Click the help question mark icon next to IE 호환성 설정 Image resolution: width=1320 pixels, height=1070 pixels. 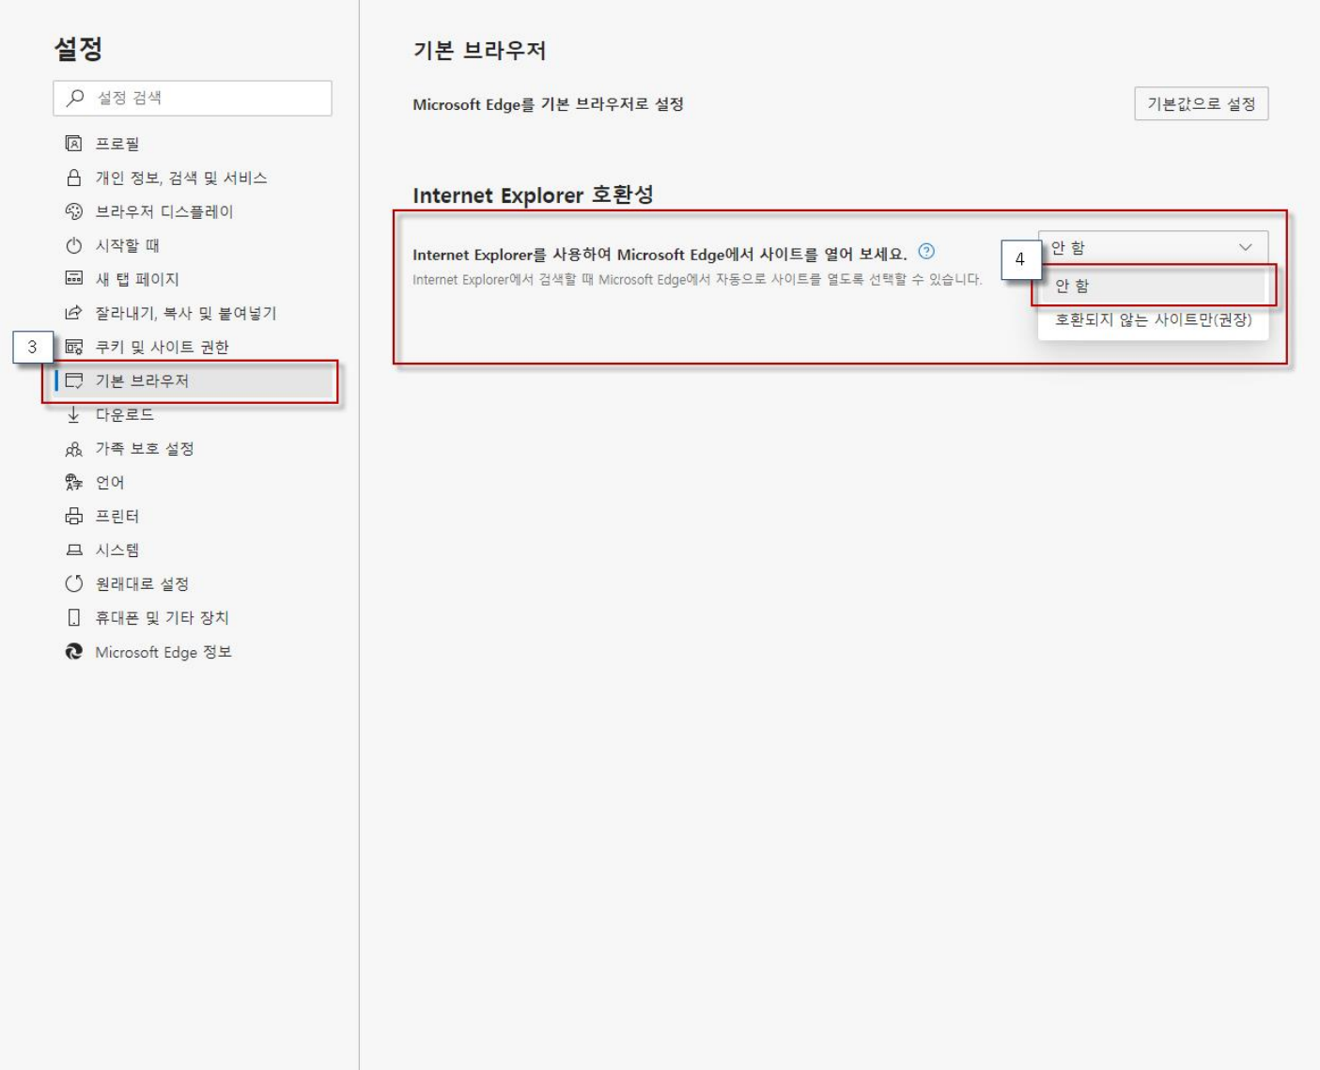(x=926, y=251)
